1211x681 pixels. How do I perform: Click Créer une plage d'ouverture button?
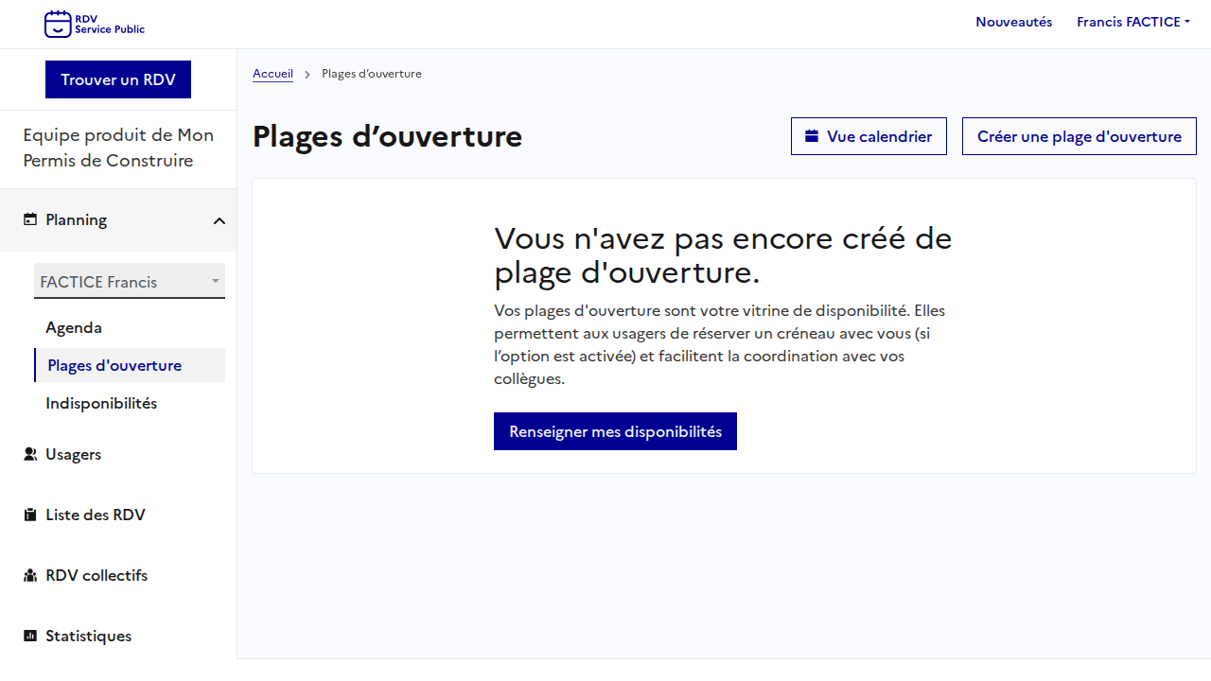(x=1079, y=136)
